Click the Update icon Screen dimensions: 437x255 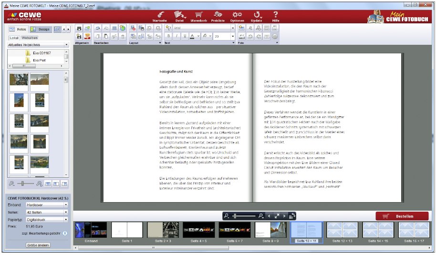coord(257,15)
